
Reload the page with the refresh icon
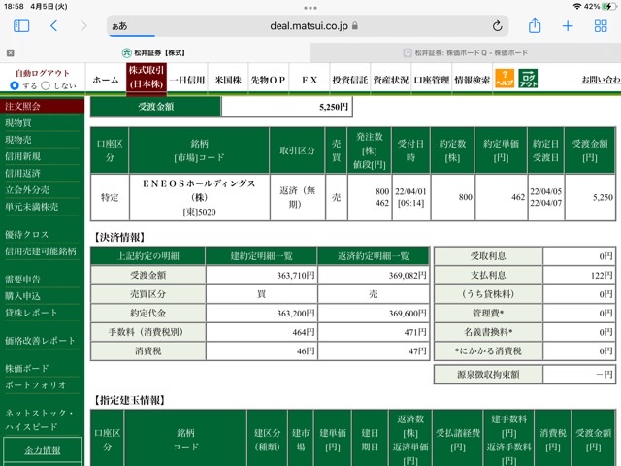click(497, 26)
